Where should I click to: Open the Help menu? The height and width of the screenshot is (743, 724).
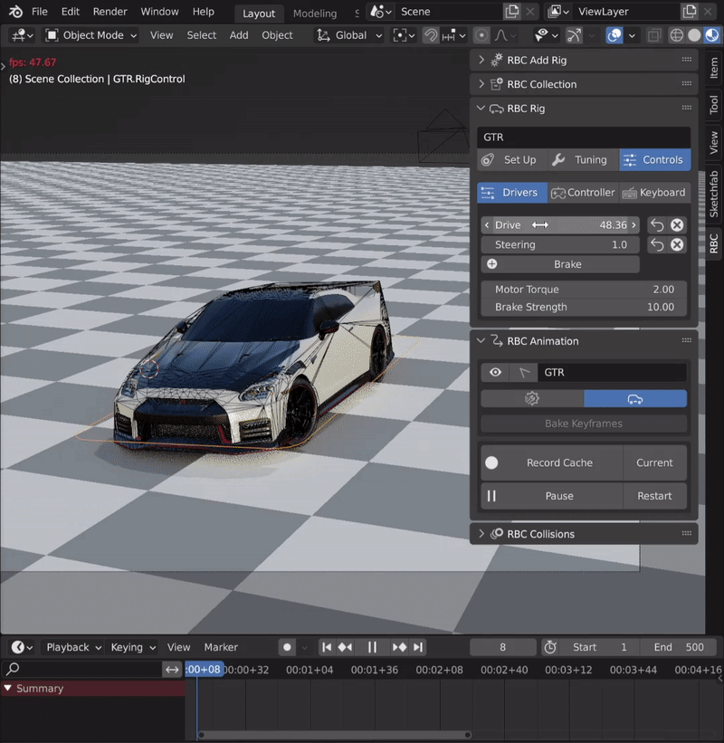click(204, 12)
